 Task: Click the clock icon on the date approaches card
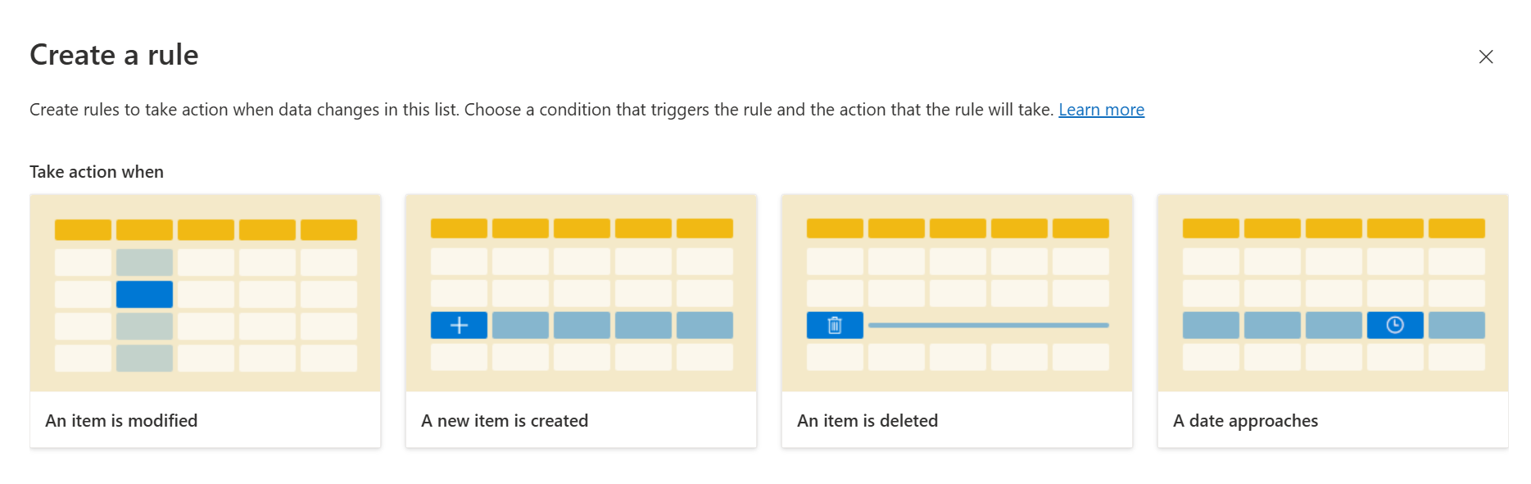(x=1394, y=324)
